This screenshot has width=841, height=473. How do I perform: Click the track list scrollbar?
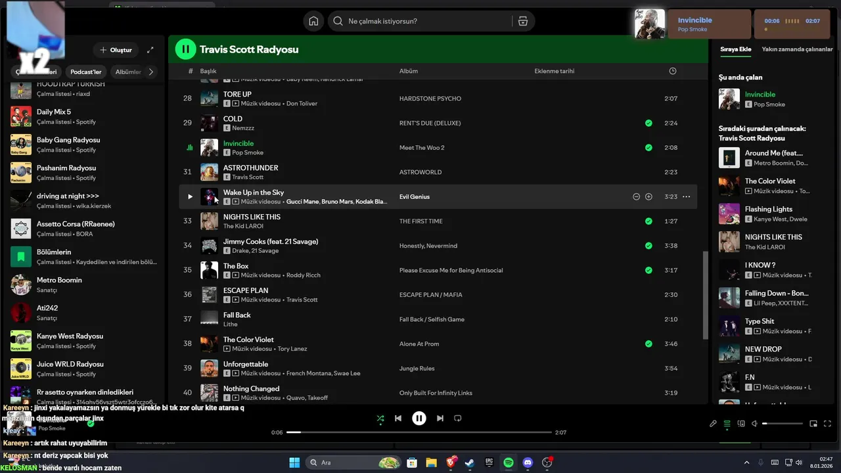705,294
